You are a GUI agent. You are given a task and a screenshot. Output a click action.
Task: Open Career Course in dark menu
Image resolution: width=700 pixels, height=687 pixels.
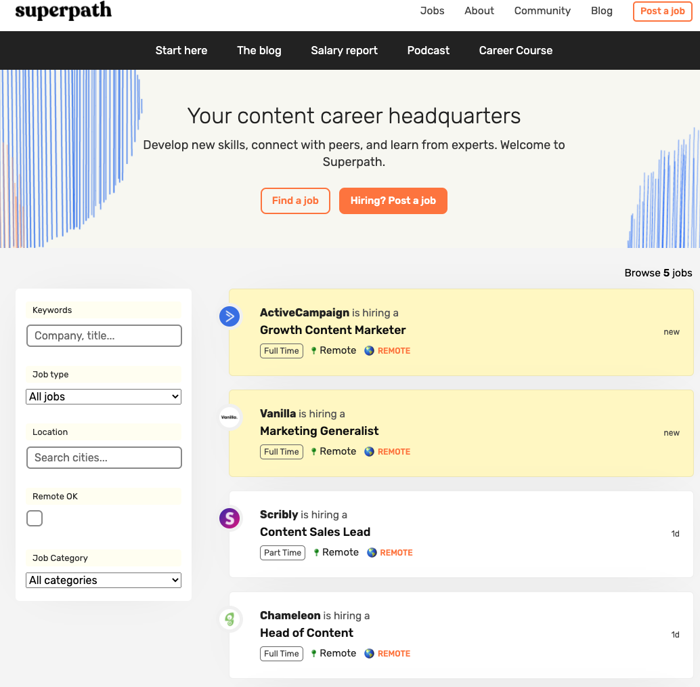pyautogui.click(x=516, y=51)
